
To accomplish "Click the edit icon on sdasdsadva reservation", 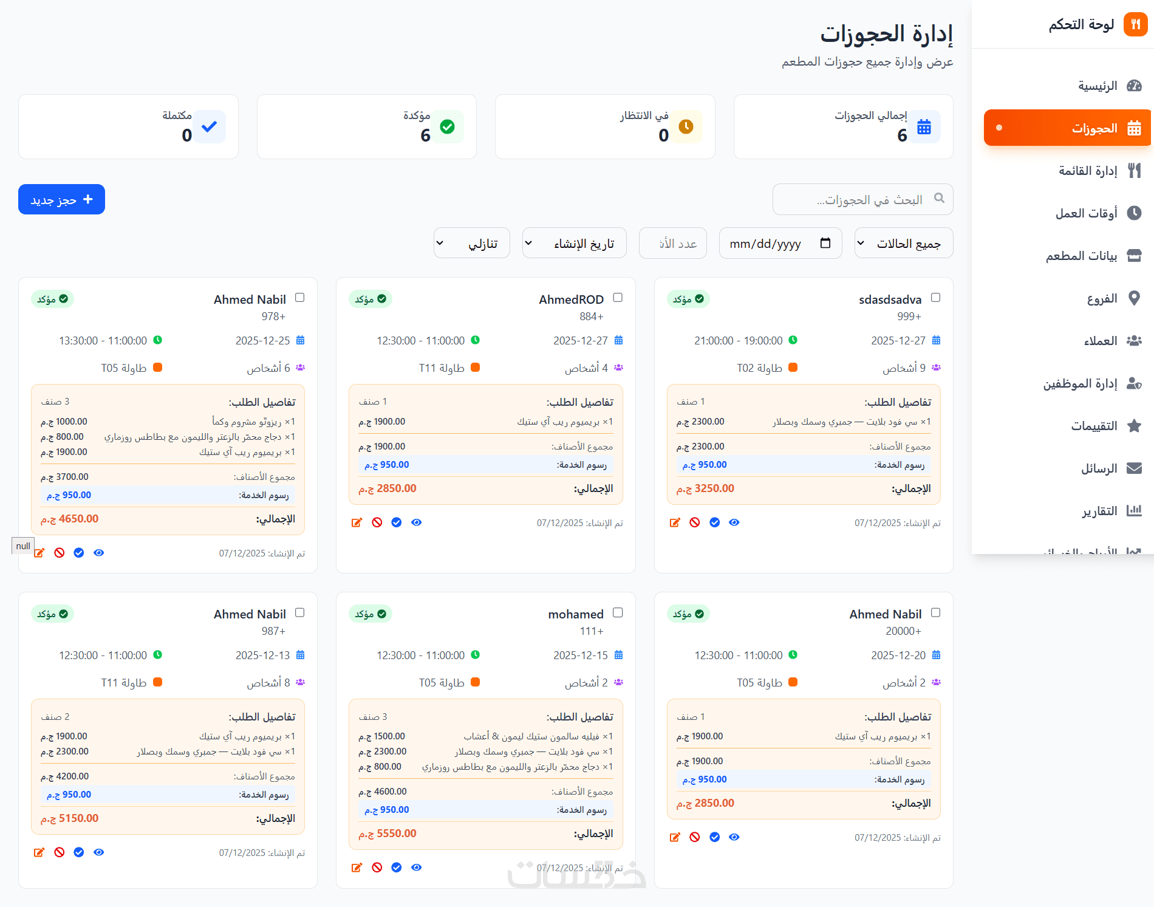I will (x=675, y=522).
